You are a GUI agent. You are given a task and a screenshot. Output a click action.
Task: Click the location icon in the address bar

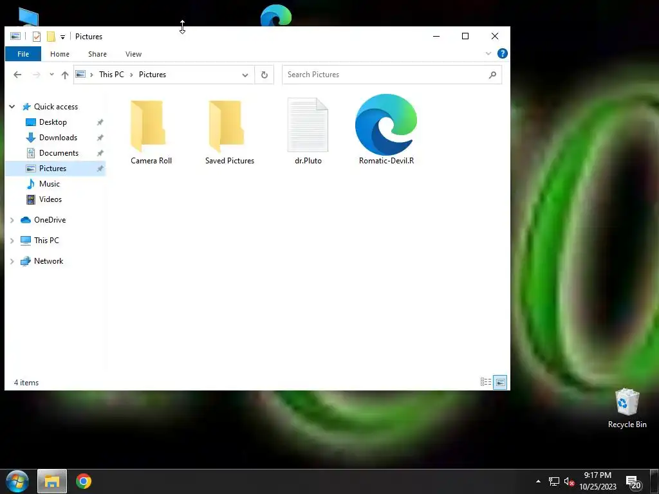click(x=80, y=75)
